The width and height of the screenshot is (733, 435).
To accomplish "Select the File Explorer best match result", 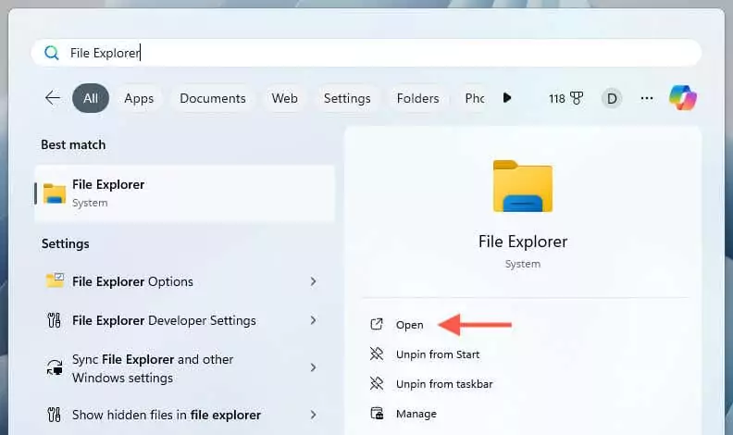I will [185, 193].
